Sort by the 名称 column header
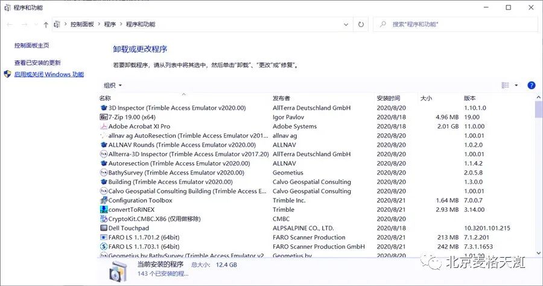 (x=105, y=98)
